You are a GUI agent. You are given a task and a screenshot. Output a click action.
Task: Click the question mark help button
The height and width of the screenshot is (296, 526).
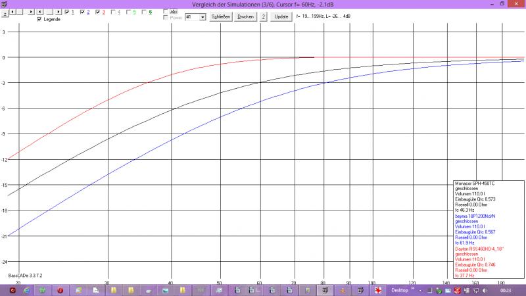click(264, 16)
